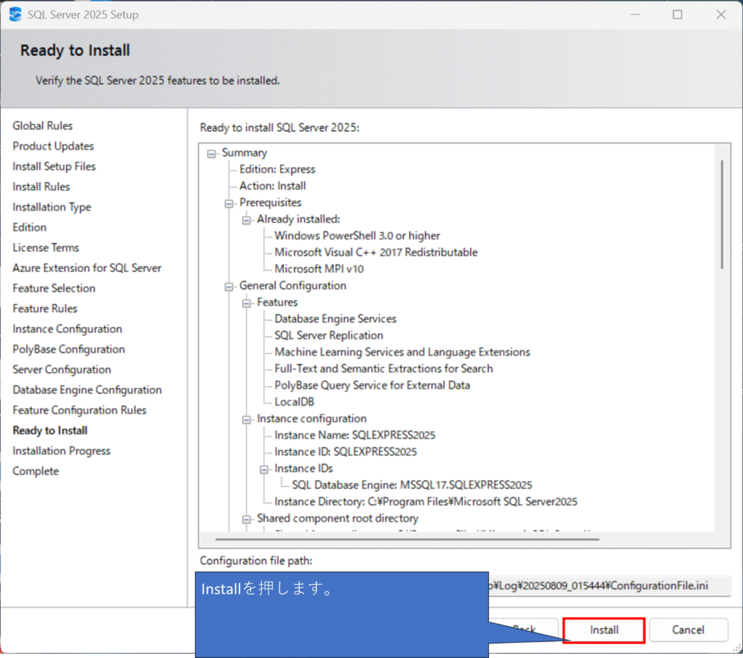Select Product Updates step in sidebar
The width and height of the screenshot is (743, 658).
point(53,146)
